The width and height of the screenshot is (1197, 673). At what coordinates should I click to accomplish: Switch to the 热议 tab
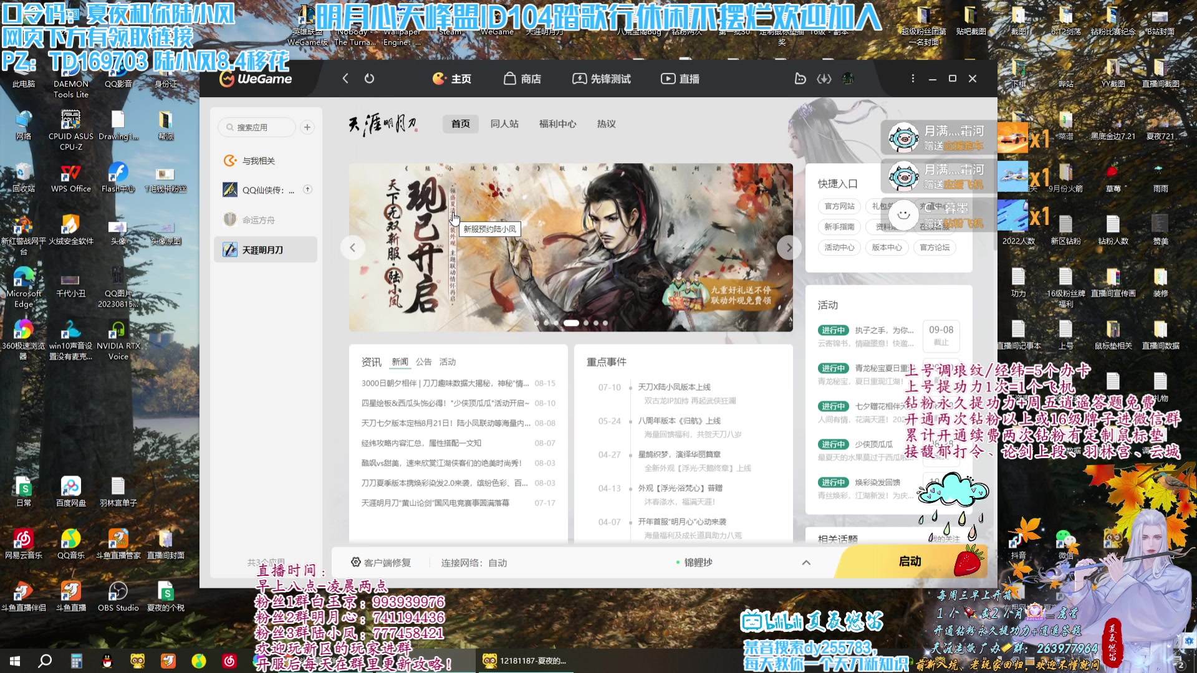coord(607,124)
